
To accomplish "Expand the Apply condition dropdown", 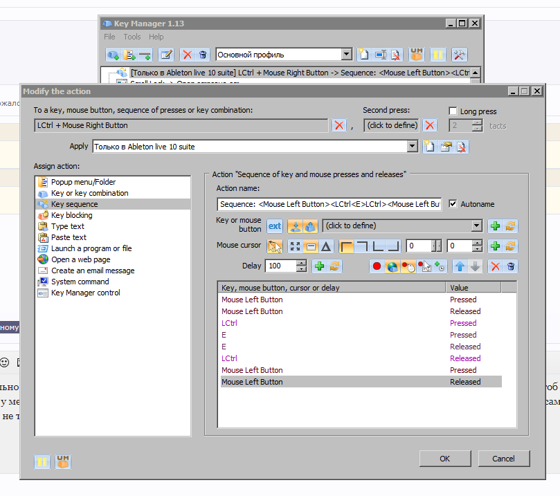I will coord(412,146).
